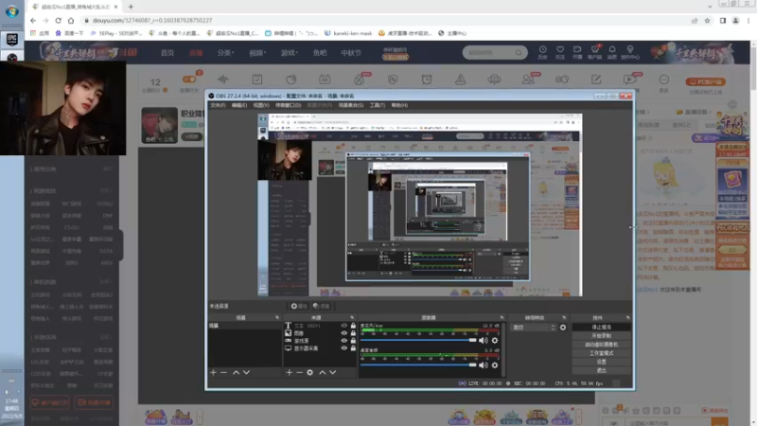Toggle lock on the image source
The image size is (757, 426).
point(353,333)
